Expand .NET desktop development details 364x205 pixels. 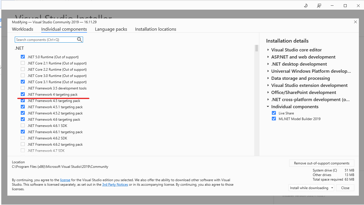[268, 64]
